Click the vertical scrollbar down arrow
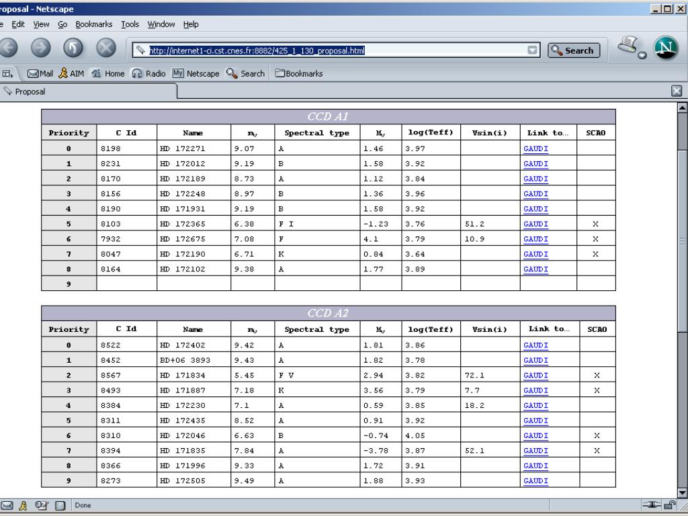 point(683,493)
